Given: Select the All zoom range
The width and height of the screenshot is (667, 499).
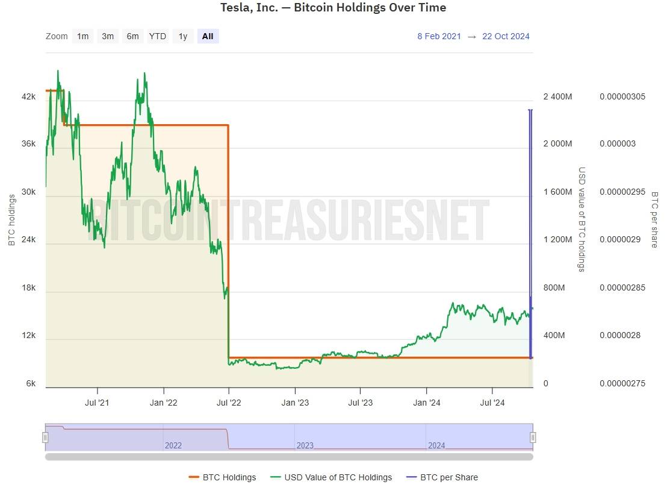Looking at the screenshot, I should pos(208,36).
